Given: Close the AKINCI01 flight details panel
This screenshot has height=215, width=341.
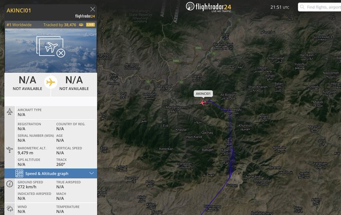Looking at the screenshot, I should [92, 9].
